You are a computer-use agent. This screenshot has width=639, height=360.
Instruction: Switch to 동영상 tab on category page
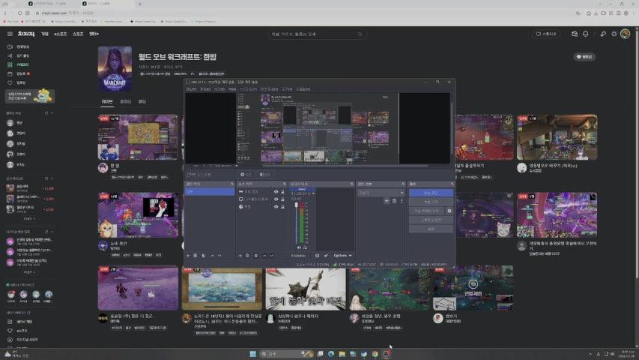(x=126, y=102)
